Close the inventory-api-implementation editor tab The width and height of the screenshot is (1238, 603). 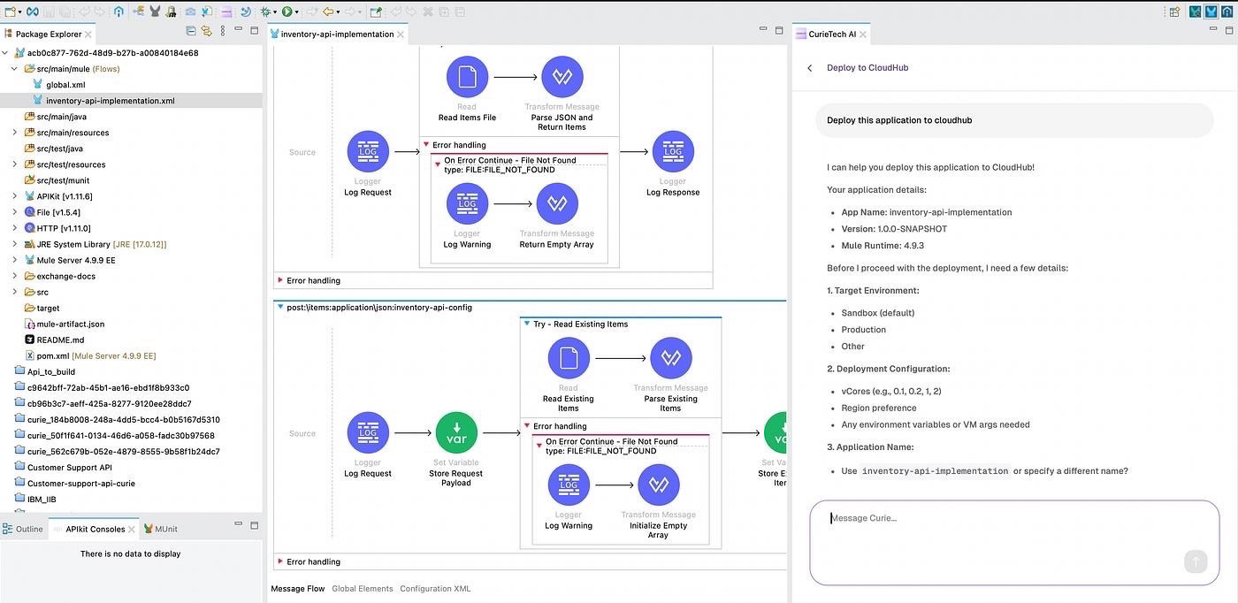[x=401, y=34]
